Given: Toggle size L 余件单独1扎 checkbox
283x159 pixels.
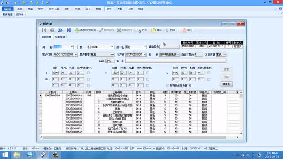Looking at the screenshot, I should 208,72.
